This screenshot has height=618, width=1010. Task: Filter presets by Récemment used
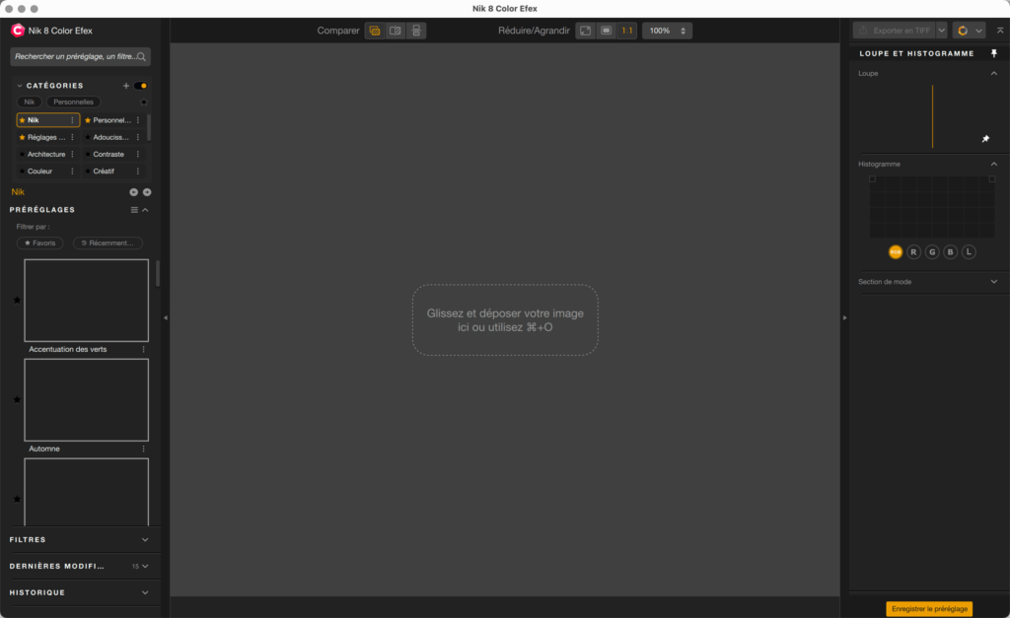[x=108, y=242]
